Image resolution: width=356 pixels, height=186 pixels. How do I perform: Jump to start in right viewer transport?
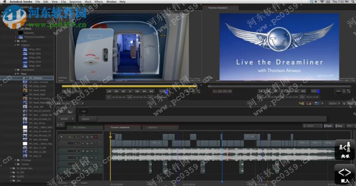point(261,91)
